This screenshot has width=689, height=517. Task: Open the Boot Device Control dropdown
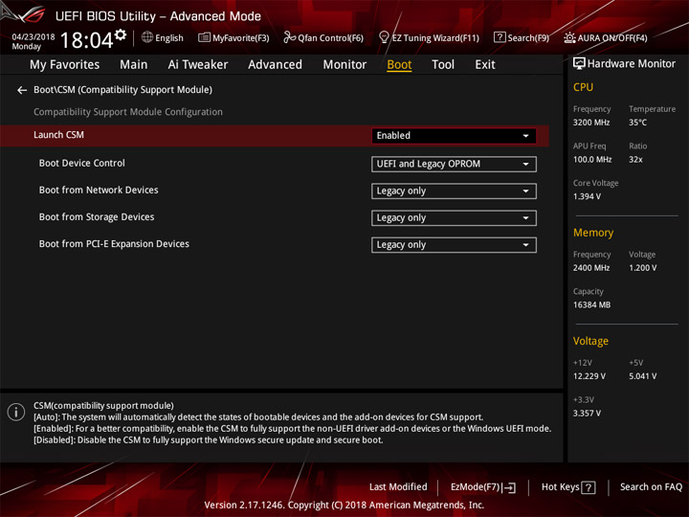(x=454, y=164)
